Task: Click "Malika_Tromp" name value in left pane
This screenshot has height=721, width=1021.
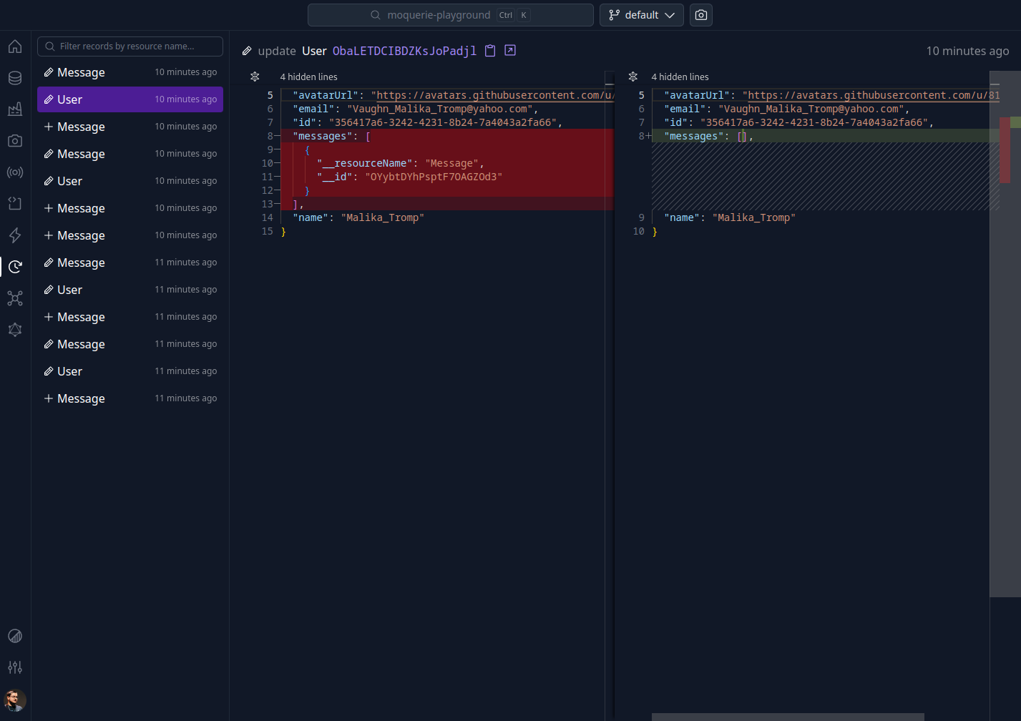Action: (383, 217)
